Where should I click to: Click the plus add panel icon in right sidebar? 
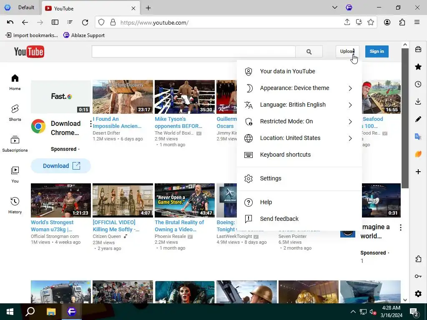418,172
